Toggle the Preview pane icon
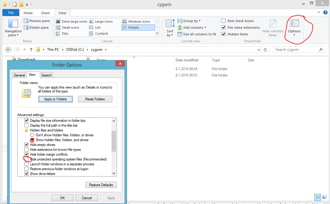The width and height of the screenshot is (330, 204). 26,21
